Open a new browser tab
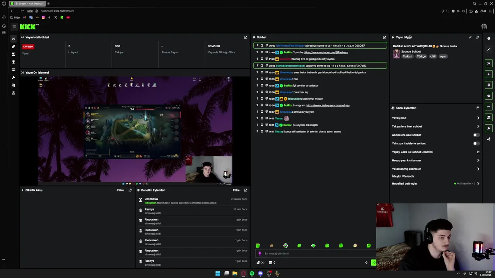 point(48,3)
